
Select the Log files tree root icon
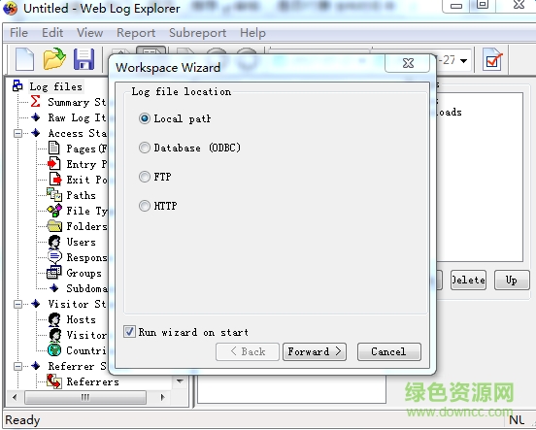pyautogui.click(x=17, y=85)
